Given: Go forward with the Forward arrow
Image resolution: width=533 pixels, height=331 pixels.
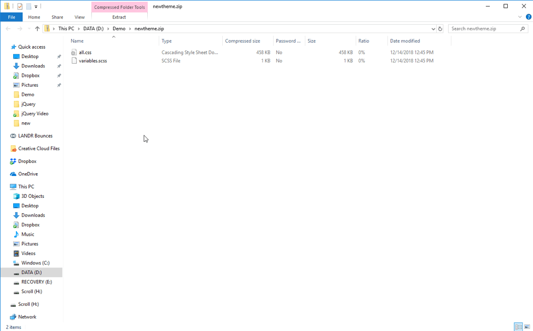Looking at the screenshot, I should tap(20, 28).
